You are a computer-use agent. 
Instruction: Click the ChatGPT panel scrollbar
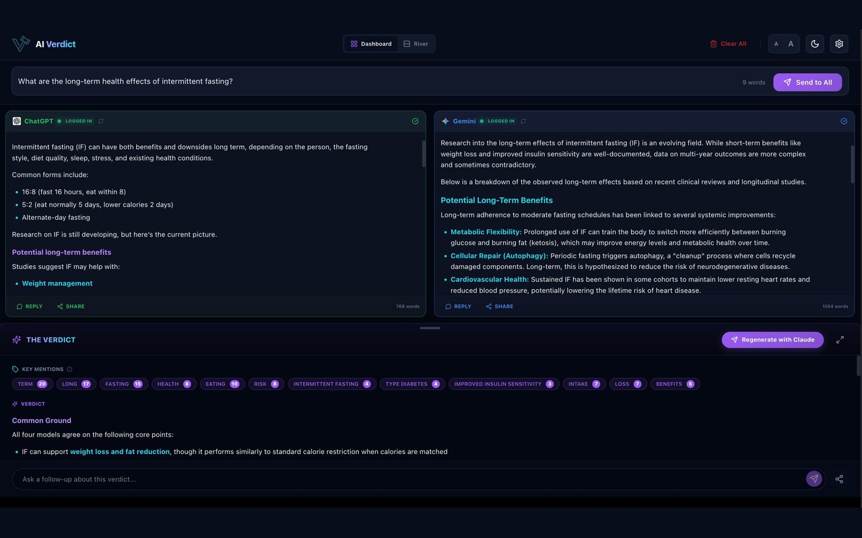coord(424,154)
